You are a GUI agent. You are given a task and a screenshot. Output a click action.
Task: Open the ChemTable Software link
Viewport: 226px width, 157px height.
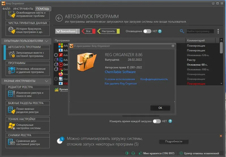(120, 72)
